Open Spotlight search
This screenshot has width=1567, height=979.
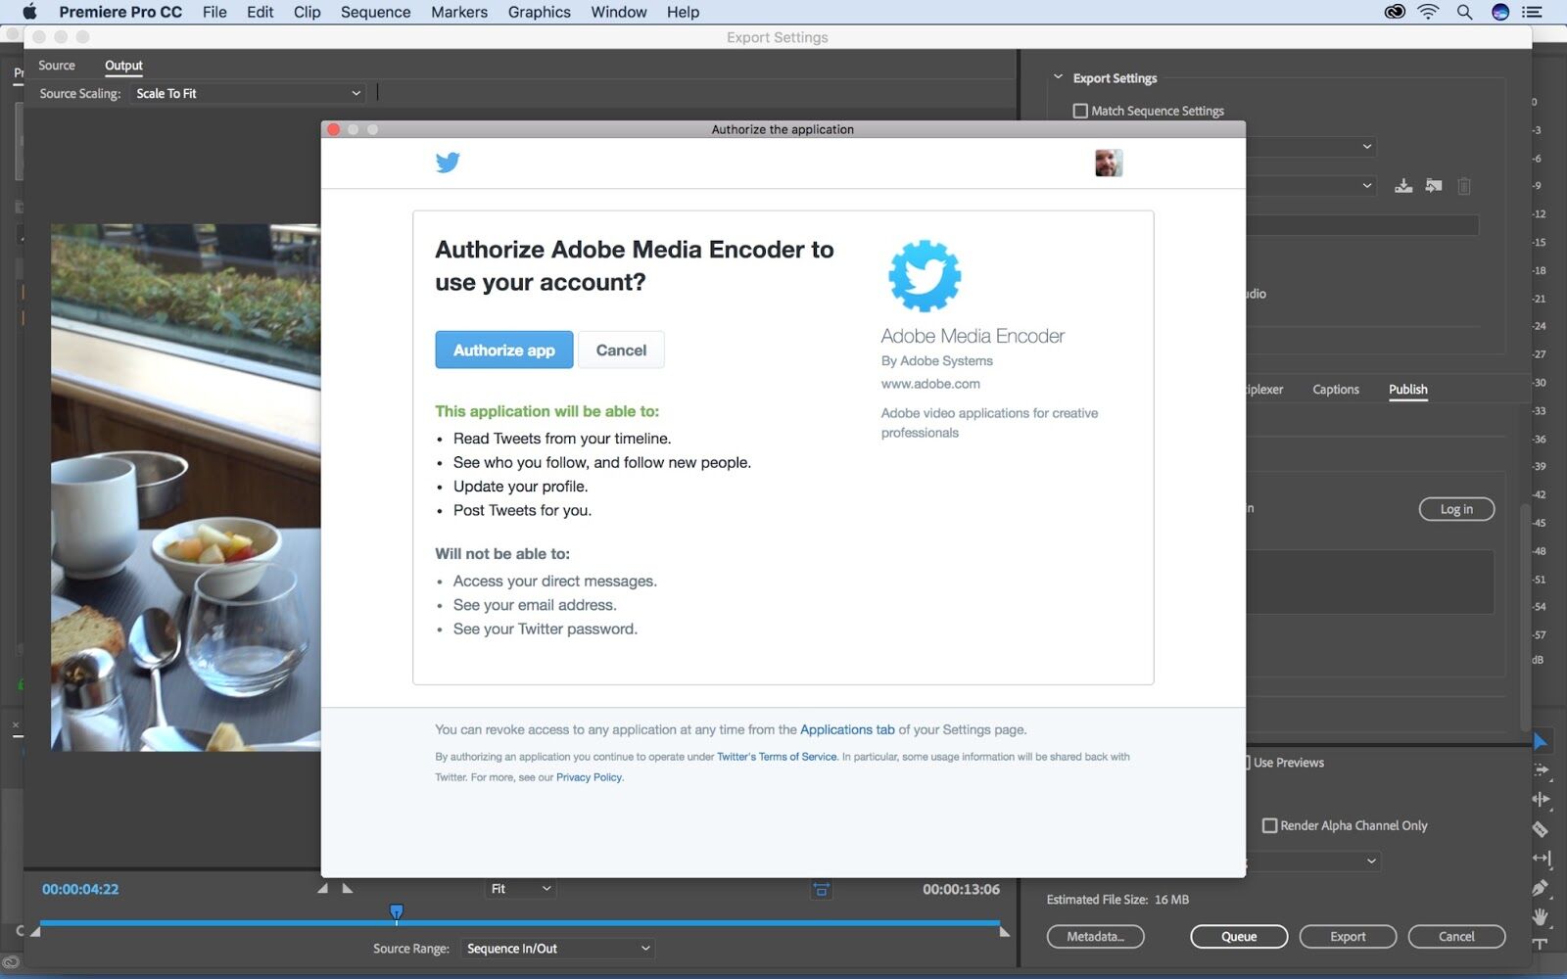(1464, 12)
